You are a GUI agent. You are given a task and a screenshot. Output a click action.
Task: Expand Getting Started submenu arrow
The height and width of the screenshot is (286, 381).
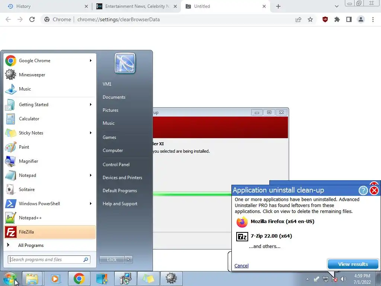click(91, 105)
